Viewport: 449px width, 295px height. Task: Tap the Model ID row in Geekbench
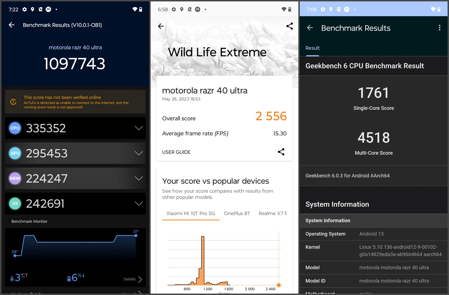coord(373,281)
